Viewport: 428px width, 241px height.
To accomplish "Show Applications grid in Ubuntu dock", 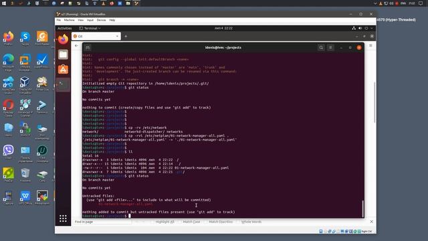I will (x=63, y=218).
